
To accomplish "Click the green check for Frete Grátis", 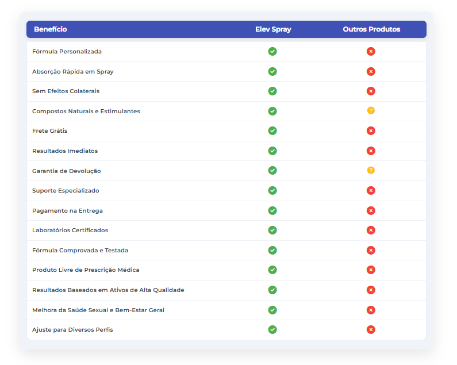I will [x=272, y=131].
